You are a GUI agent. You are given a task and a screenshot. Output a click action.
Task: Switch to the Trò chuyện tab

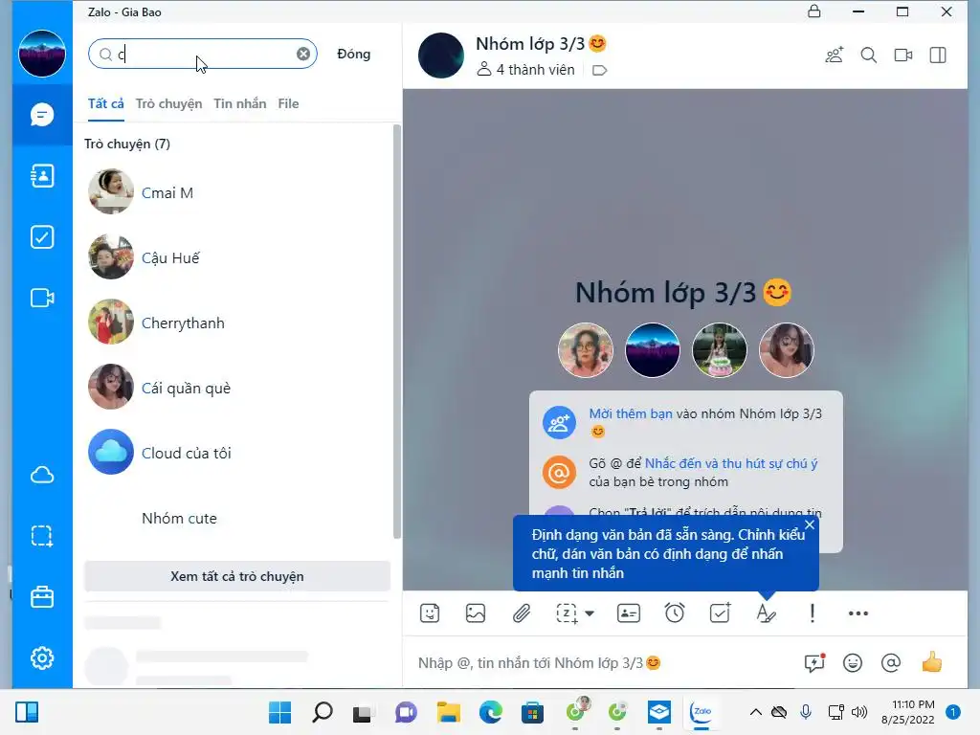(x=168, y=103)
